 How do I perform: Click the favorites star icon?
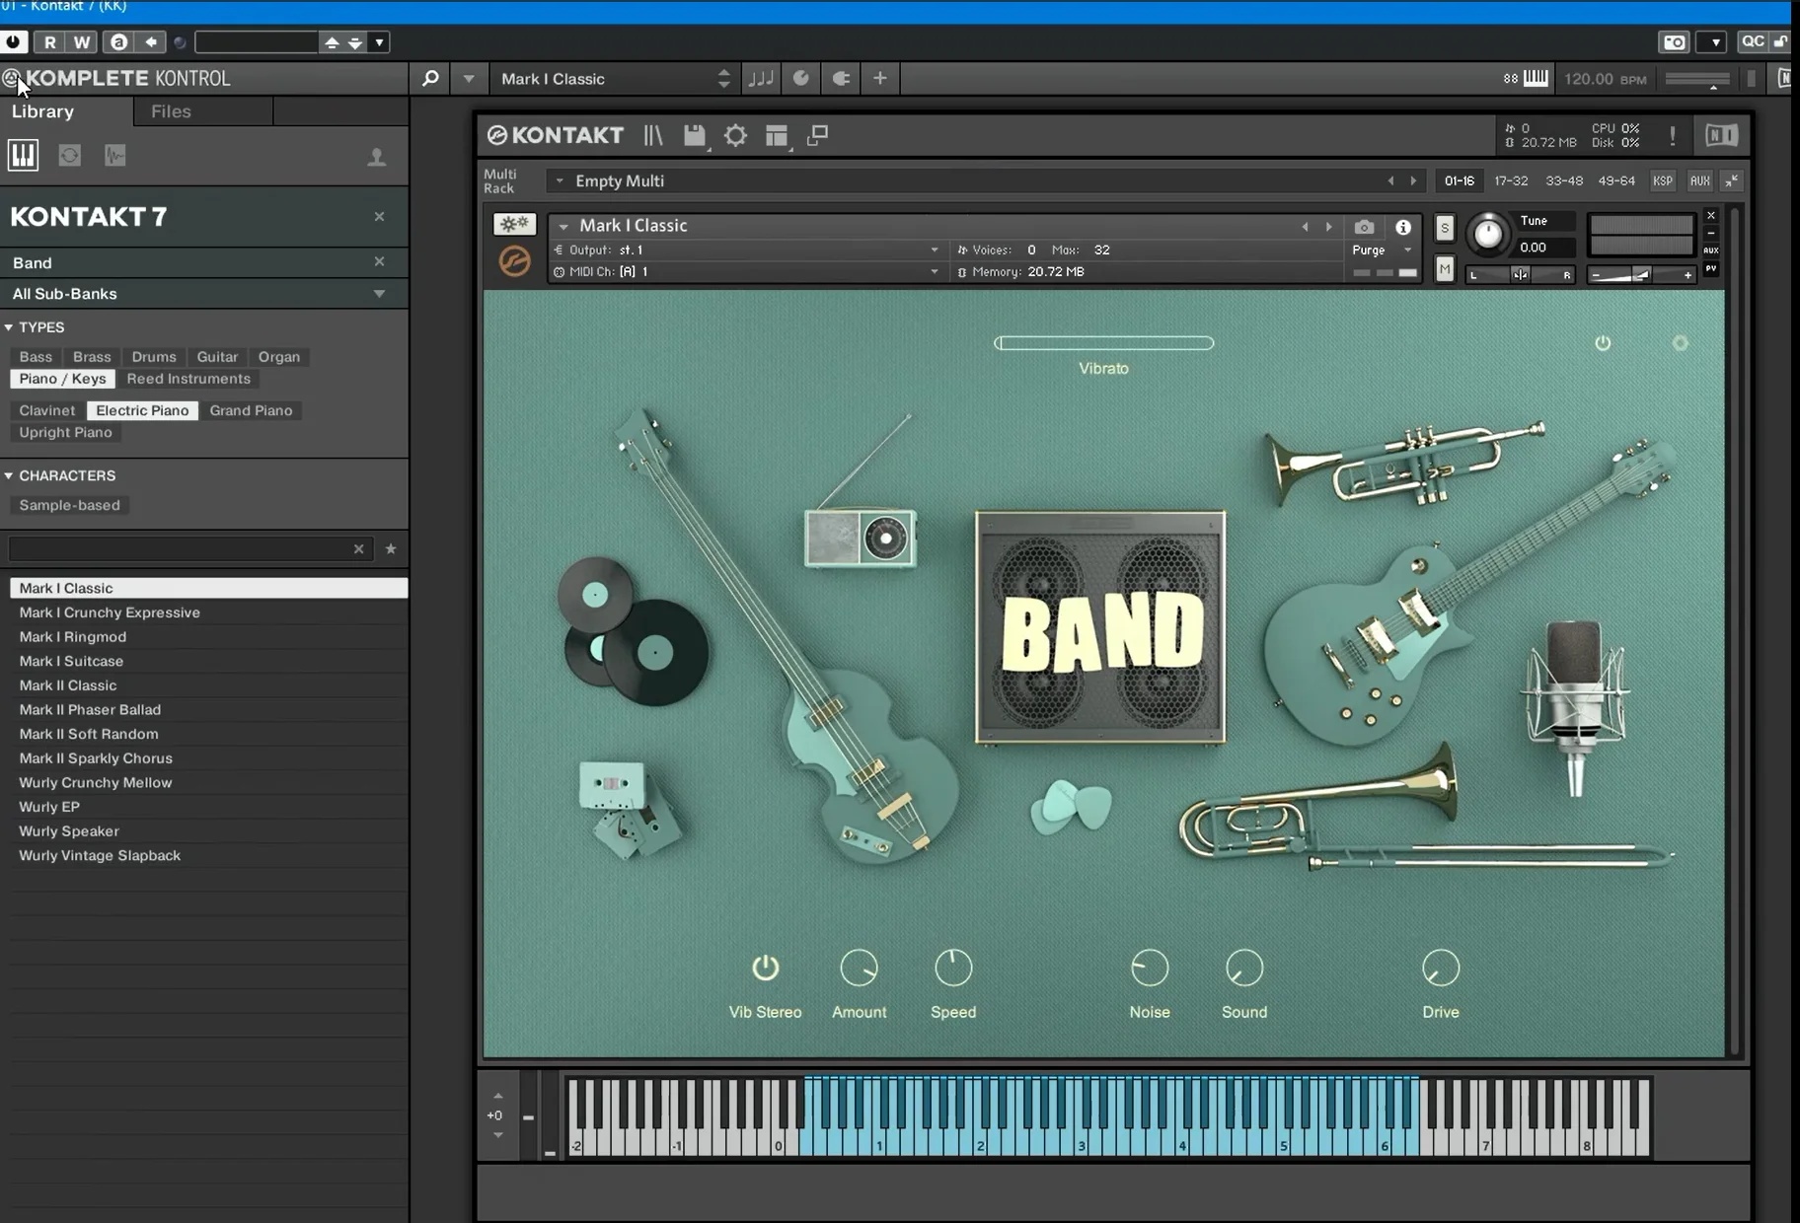[x=391, y=549]
